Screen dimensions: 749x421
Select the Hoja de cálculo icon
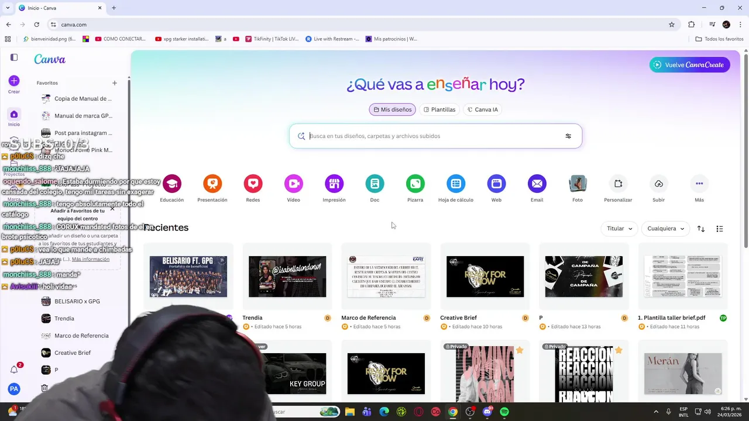point(456,184)
